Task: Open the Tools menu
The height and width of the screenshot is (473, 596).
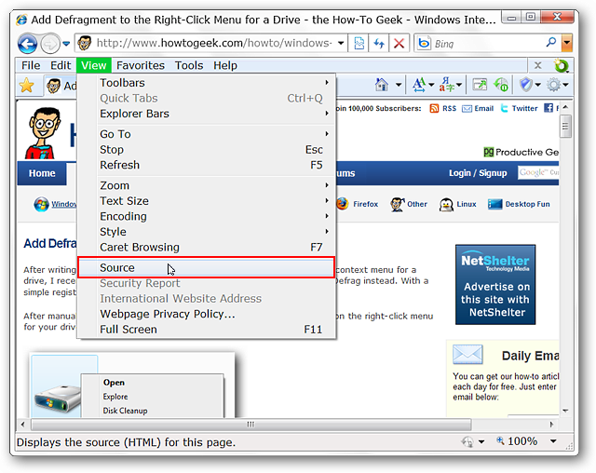Action: [189, 65]
